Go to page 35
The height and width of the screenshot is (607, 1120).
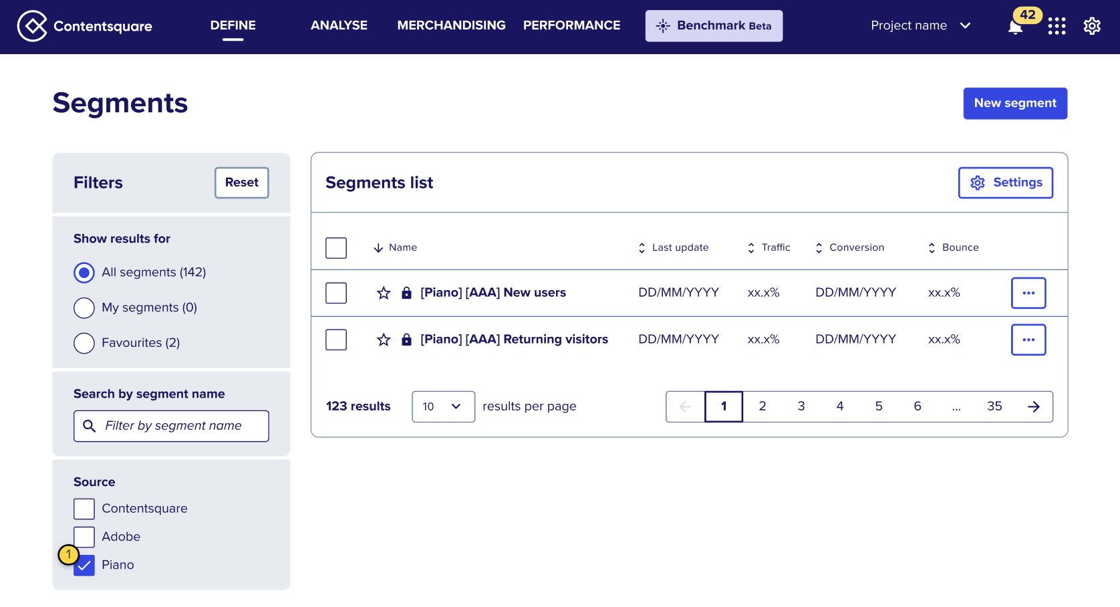tap(994, 406)
